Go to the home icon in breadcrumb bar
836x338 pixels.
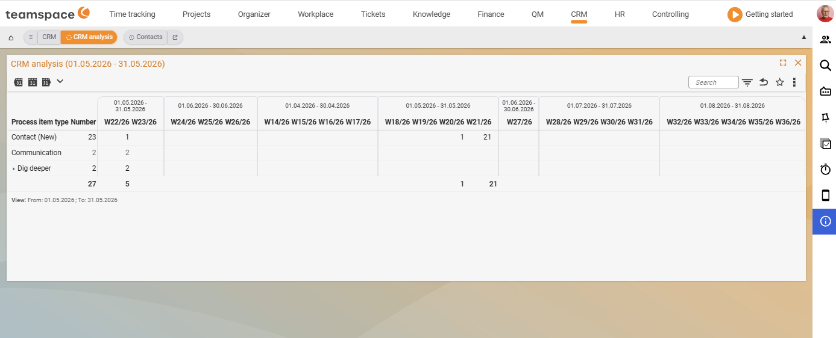pyautogui.click(x=11, y=37)
